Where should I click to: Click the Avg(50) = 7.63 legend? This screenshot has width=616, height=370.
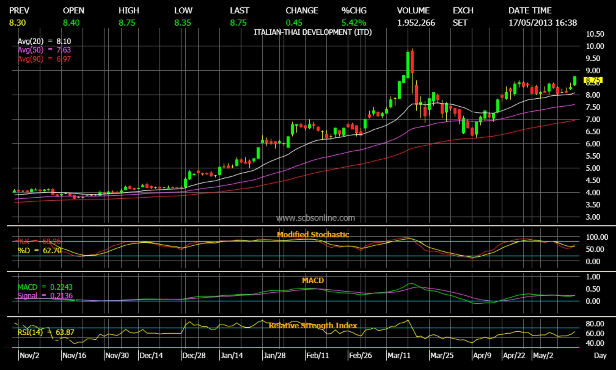(x=44, y=50)
